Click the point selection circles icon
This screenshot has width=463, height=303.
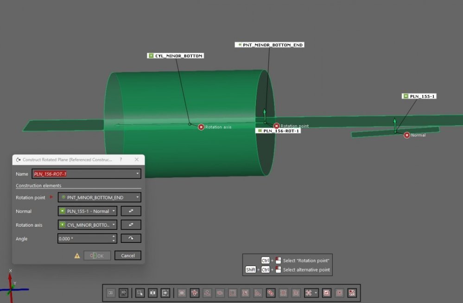pyautogui.click(x=271, y=293)
